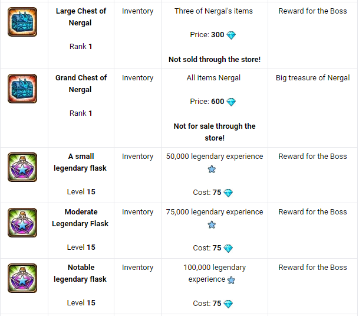The image size is (359, 316).
Task: Click Inventory in the Grand Chest row
Action: point(137,78)
